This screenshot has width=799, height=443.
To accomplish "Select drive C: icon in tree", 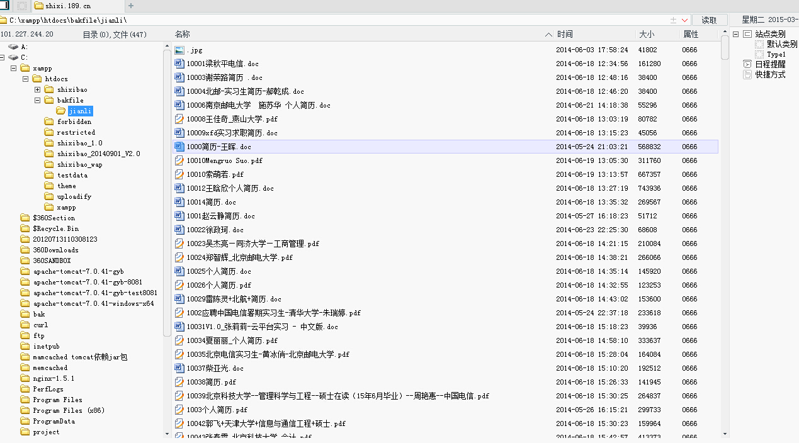I will 13,57.
